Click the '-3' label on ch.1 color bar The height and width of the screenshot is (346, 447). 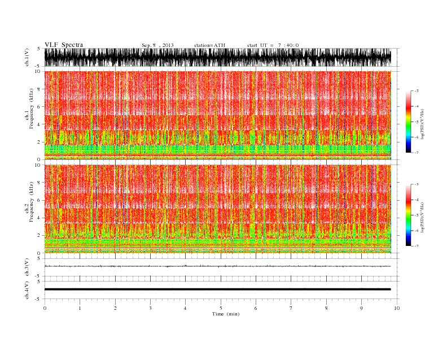416,91
